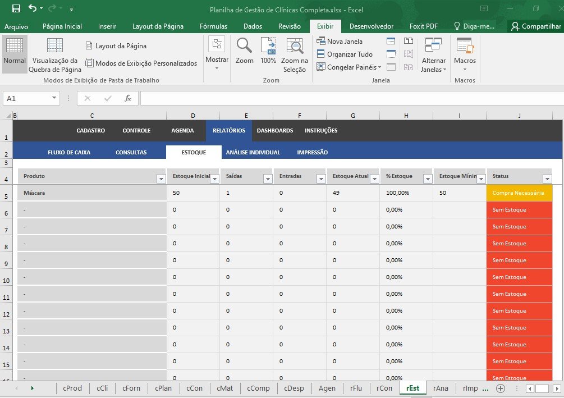Click into the Name Box field
This screenshot has width=564, height=398.
(27, 98)
